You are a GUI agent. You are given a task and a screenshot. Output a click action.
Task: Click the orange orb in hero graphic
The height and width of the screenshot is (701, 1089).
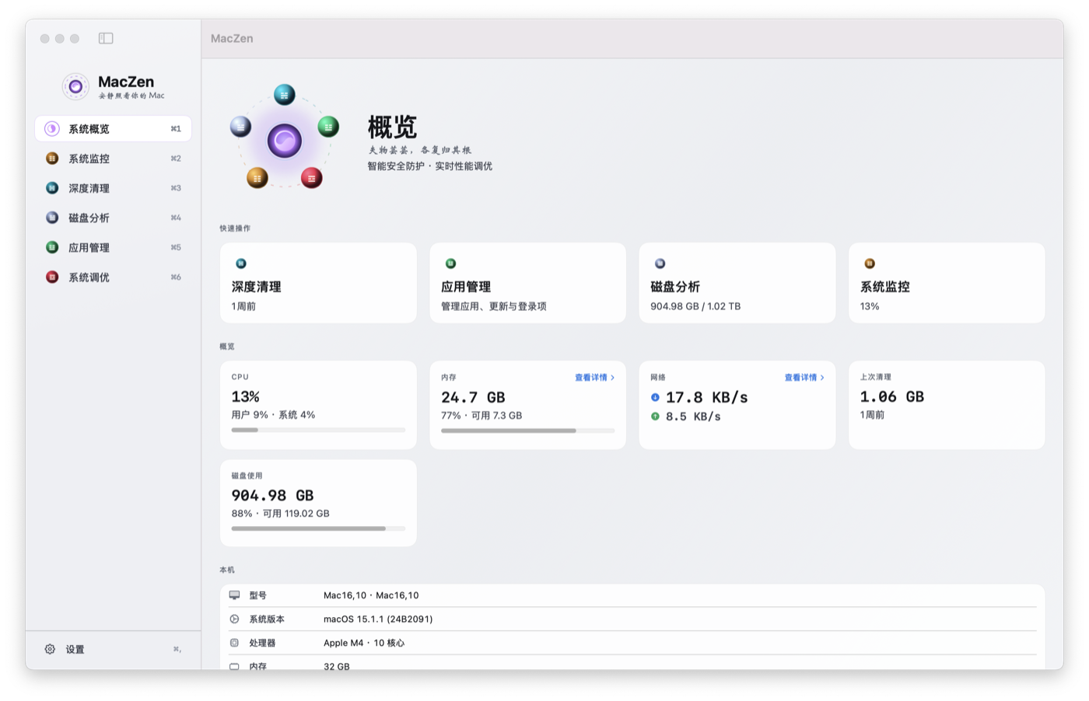[257, 178]
